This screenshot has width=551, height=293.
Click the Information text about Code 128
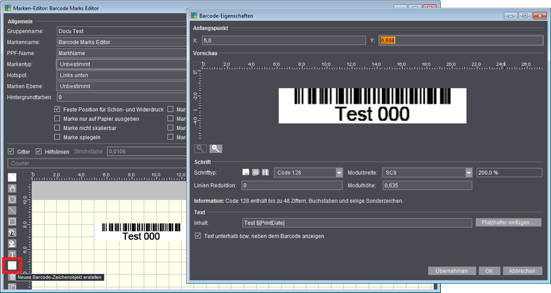[x=299, y=201]
